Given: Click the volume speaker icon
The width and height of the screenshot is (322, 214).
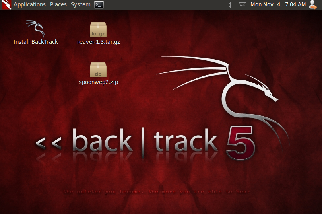Looking at the screenshot, I should coord(229,5).
